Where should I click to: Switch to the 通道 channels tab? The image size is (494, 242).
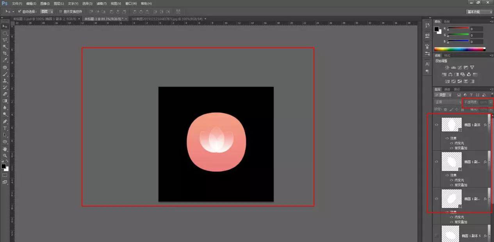[447, 89]
